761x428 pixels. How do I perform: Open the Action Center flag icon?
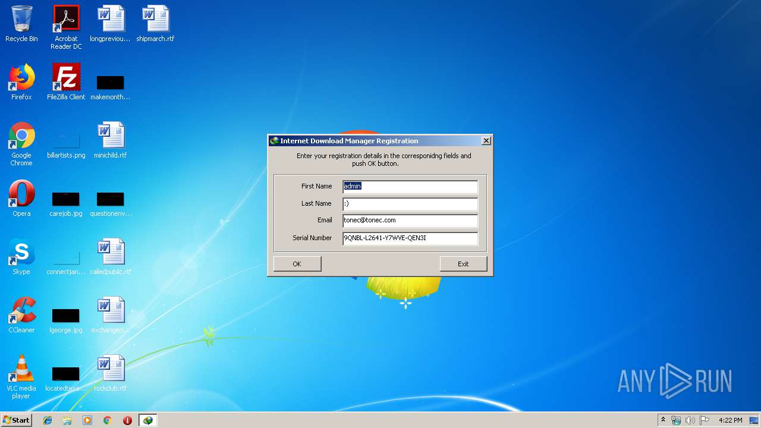pyautogui.click(x=705, y=420)
